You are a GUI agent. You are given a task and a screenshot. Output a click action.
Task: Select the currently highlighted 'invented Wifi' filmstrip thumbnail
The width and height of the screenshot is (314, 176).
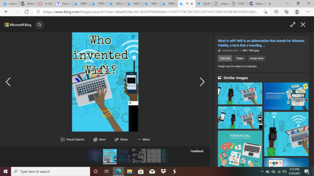(x=110, y=155)
